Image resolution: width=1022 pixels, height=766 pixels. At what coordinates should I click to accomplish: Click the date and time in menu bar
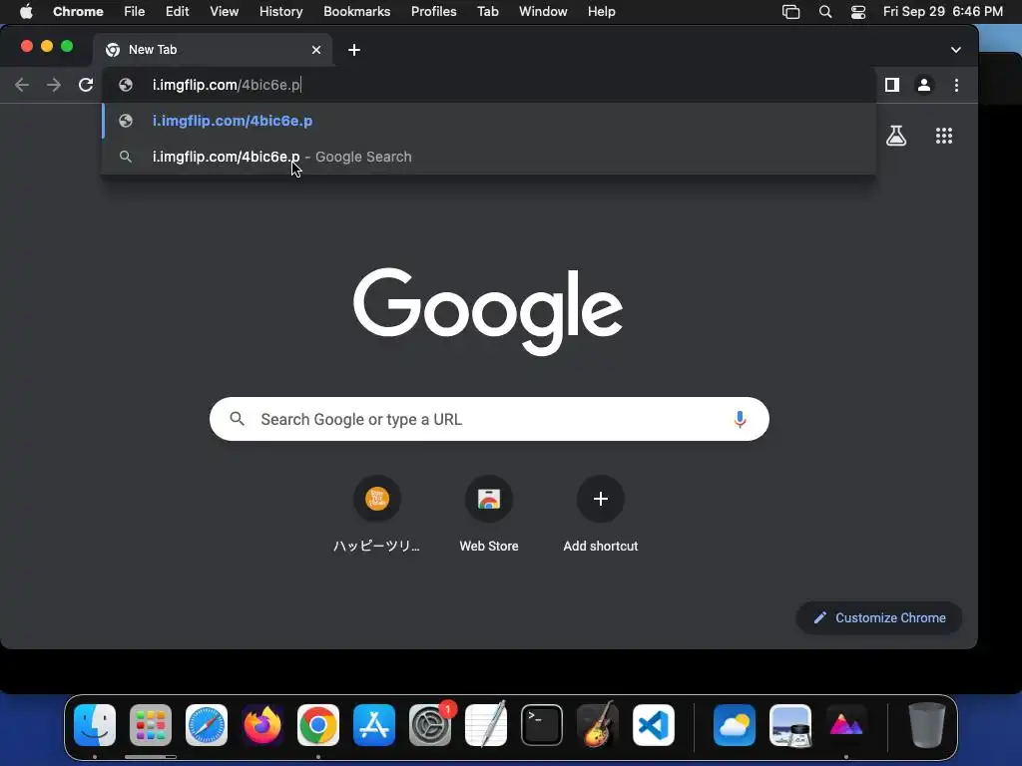(942, 12)
